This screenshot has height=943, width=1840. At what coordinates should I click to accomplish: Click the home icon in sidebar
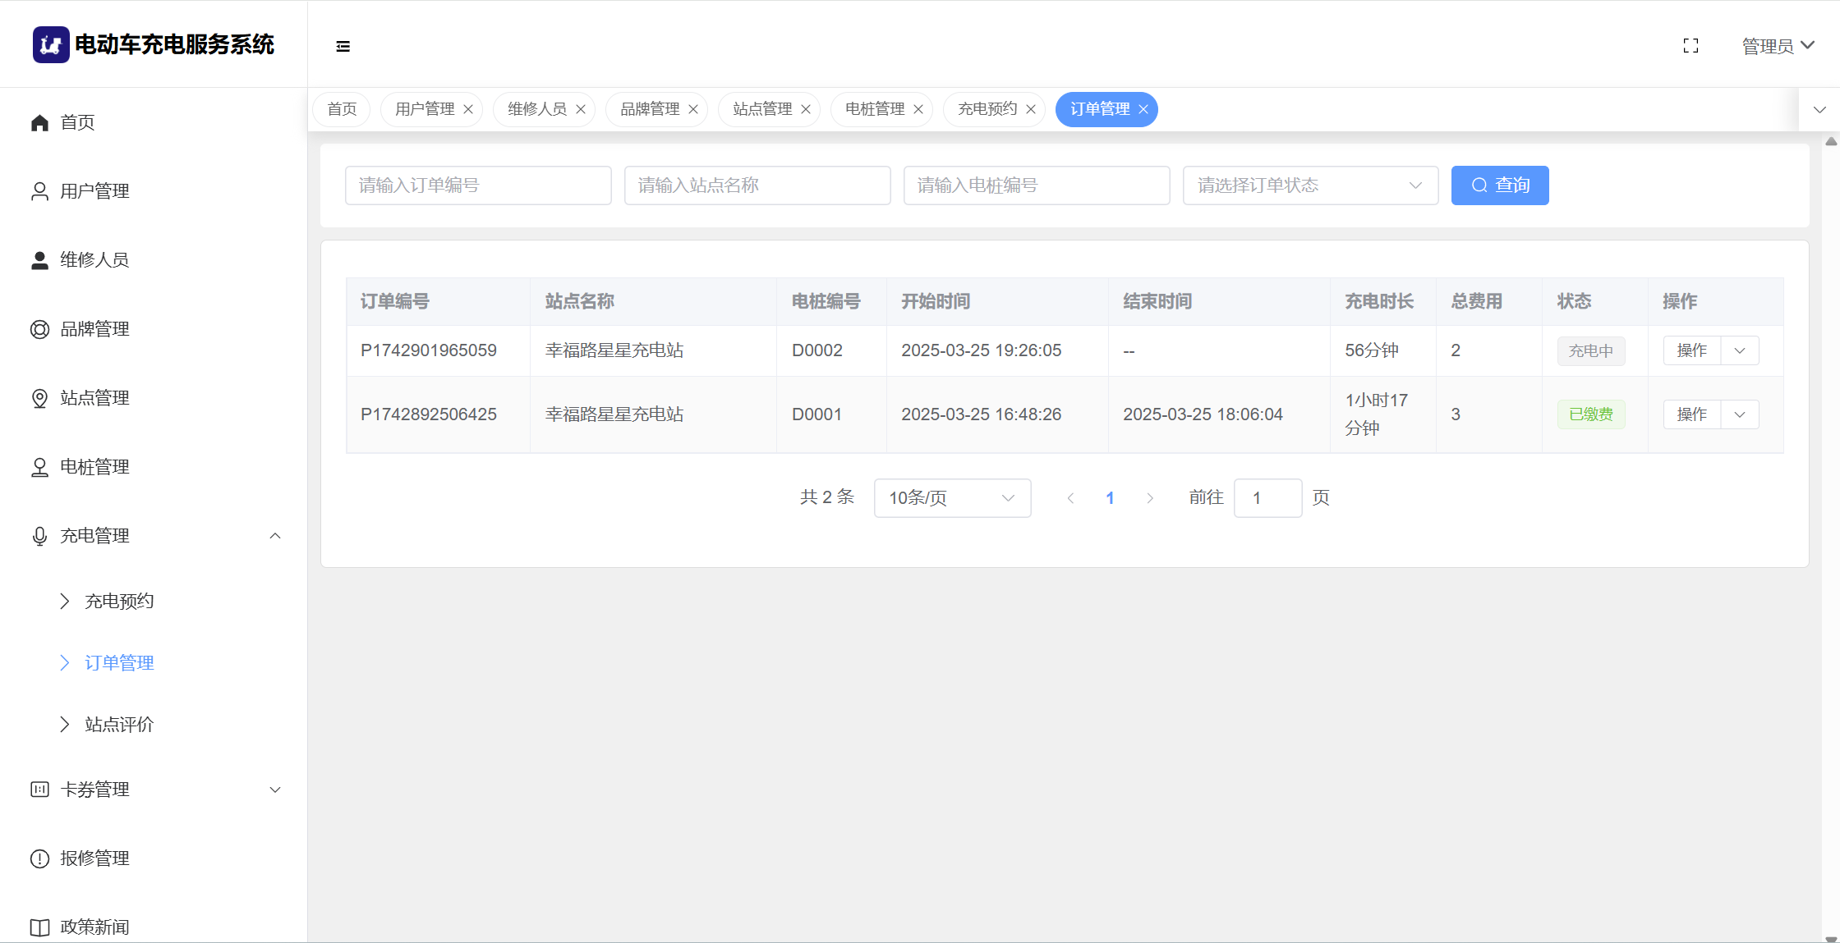point(39,122)
